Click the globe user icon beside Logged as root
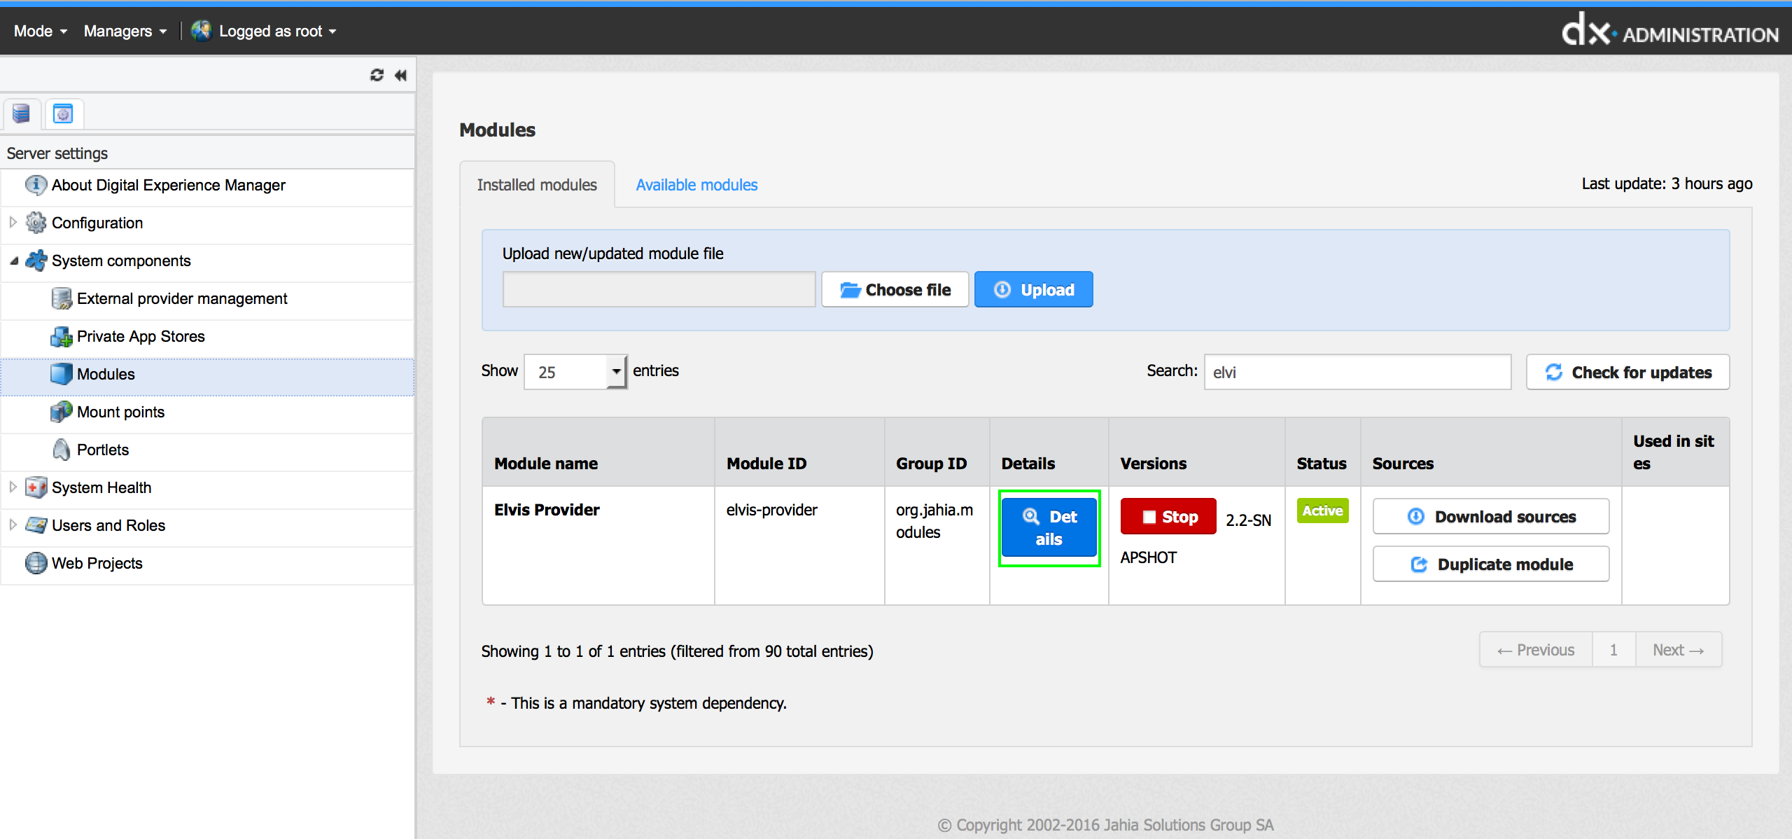The height and width of the screenshot is (839, 1792). click(202, 30)
